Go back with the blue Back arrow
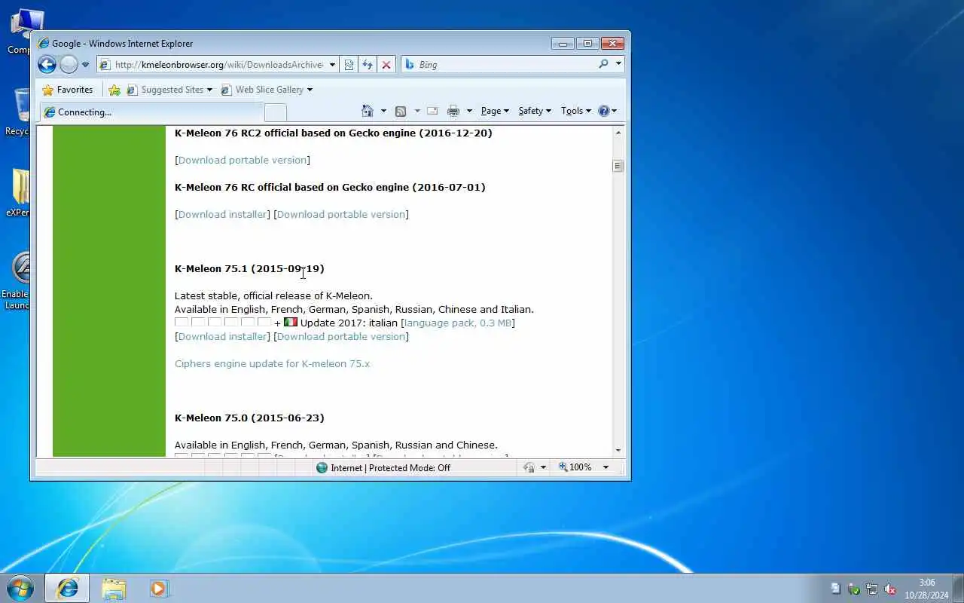Screen dimensions: 964x603 (47, 64)
